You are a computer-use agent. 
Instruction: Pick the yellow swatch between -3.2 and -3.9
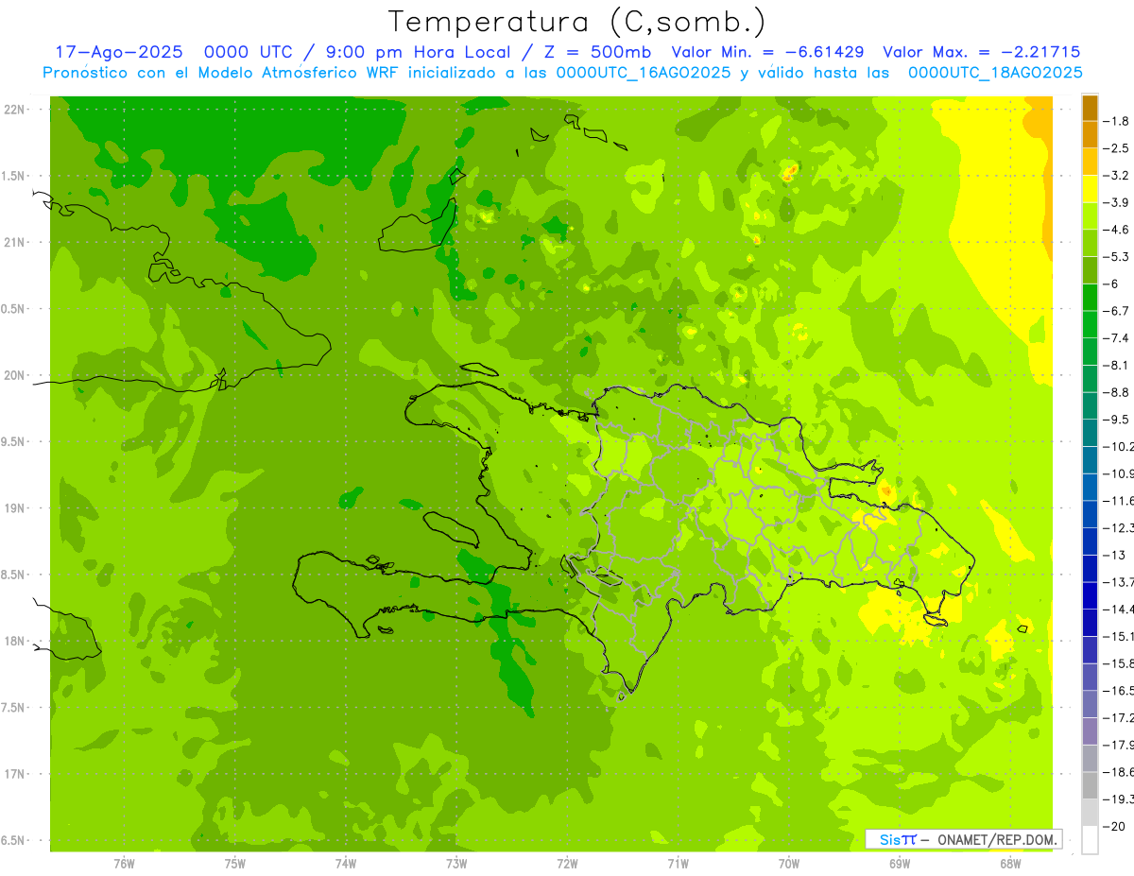click(x=1090, y=189)
